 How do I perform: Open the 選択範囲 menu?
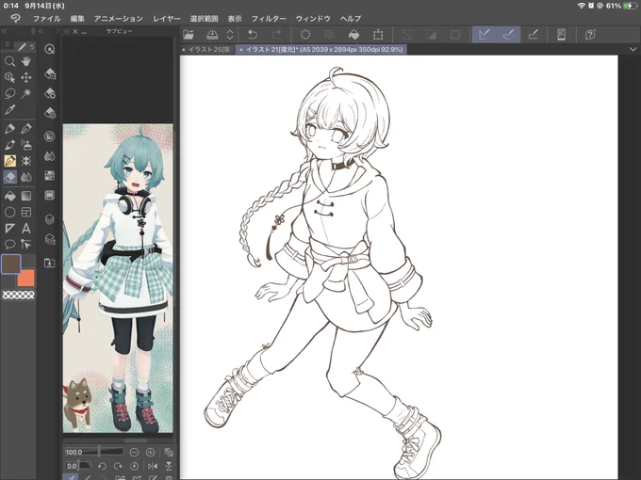tap(204, 19)
